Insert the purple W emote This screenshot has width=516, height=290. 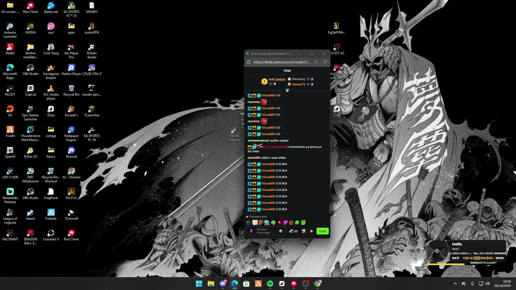285,222
